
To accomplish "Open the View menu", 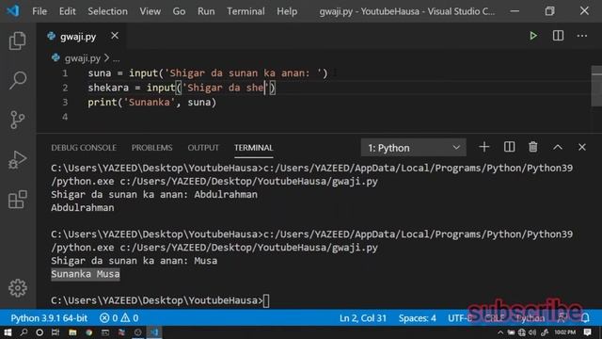I will (x=150, y=11).
